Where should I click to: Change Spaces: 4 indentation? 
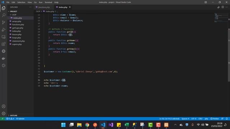[185, 119]
